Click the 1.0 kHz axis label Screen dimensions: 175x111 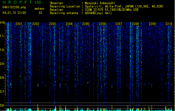tap(3, 50)
